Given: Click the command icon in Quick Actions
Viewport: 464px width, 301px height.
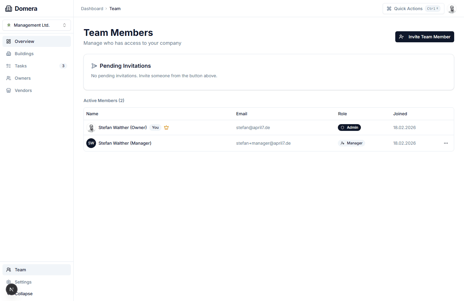Looking at the screenshot, I should point(389,9).
